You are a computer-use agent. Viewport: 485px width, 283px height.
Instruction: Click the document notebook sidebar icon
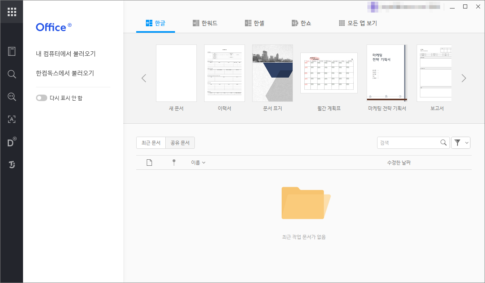point(12,51)
